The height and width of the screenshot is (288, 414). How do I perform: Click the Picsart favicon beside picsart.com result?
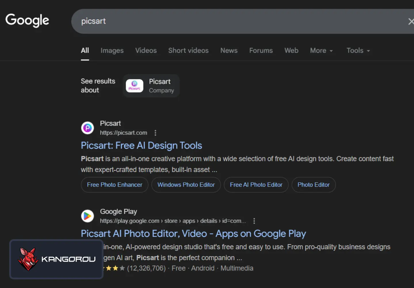tap(87, 128)
